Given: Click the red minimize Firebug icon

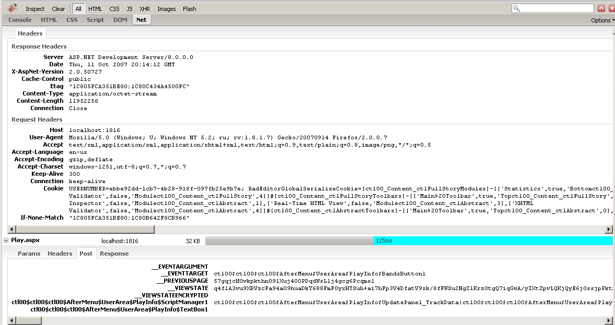Looking at the screenshot, I should (601, 8).
